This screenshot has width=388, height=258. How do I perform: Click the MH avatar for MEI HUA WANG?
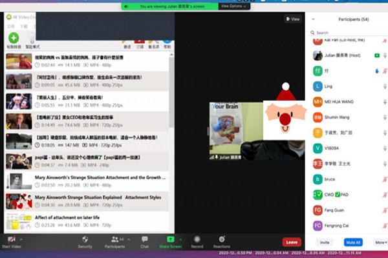(x=318, y=102)
